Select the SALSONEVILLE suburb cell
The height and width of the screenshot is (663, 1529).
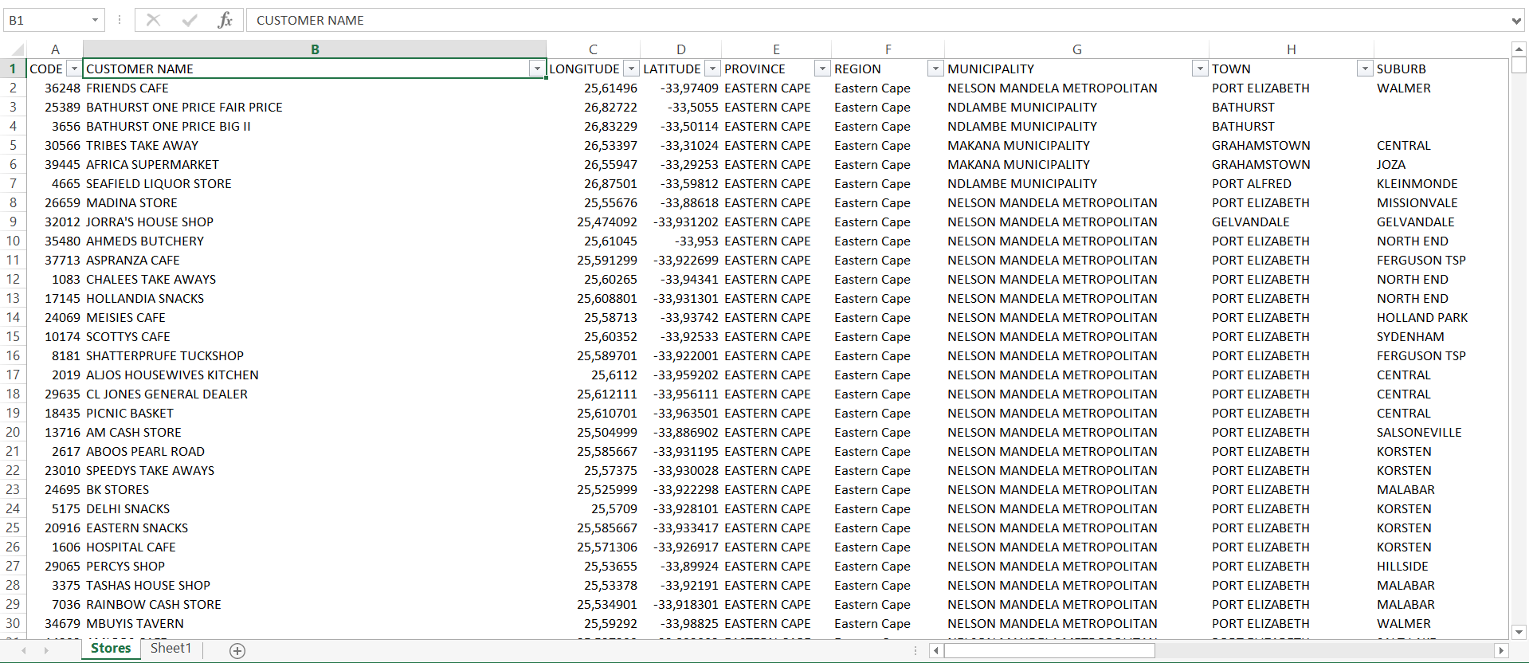[1441, 433]
